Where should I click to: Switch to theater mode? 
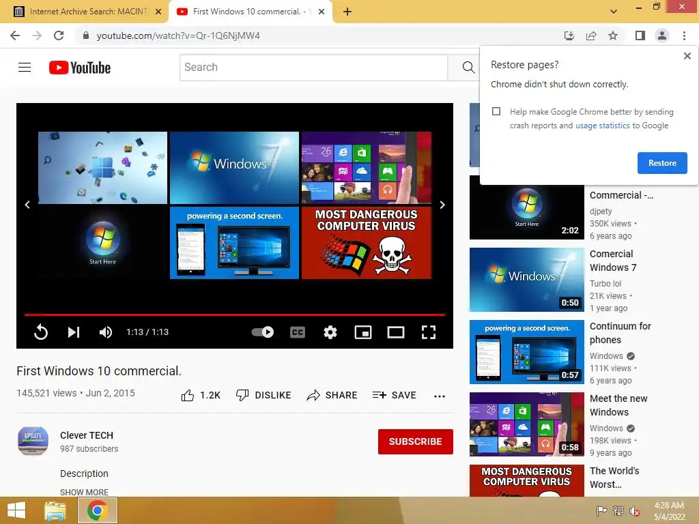pyautogui.click(x=396, y=332)
